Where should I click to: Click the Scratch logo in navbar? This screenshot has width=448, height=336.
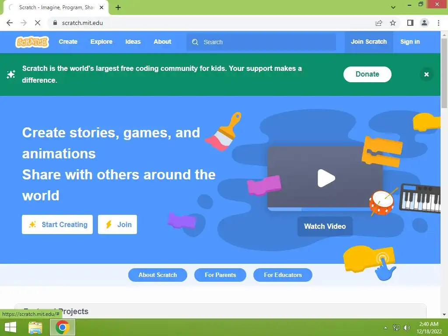tap(32, 42)
